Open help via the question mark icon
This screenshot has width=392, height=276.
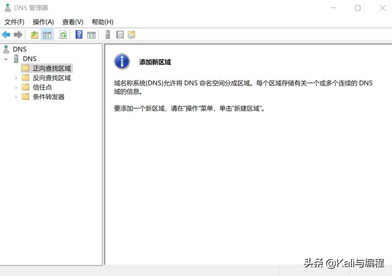[x=78, y=35]
